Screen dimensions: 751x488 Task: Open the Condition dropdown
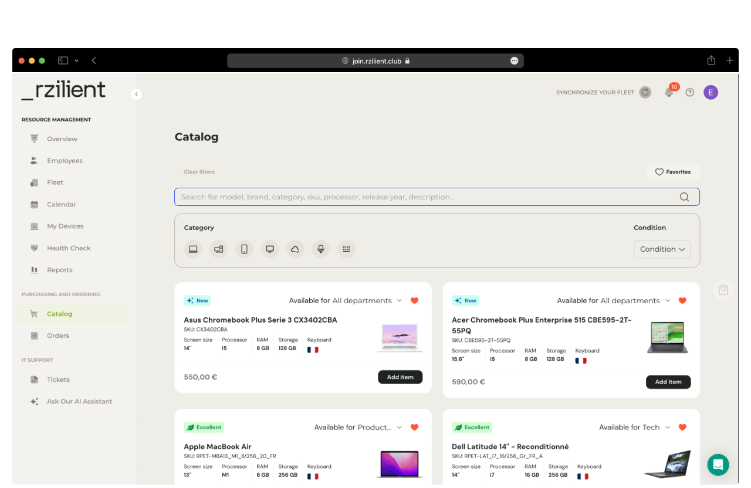(662, 249)
